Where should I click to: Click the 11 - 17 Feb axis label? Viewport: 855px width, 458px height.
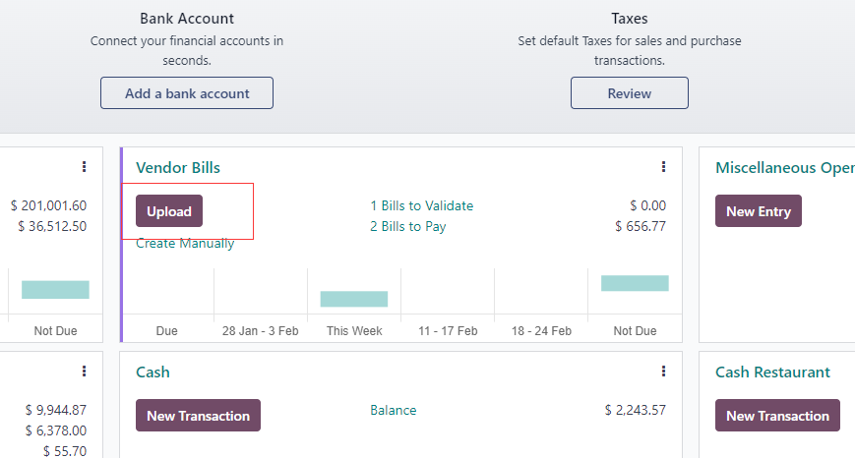coord(448,330)
